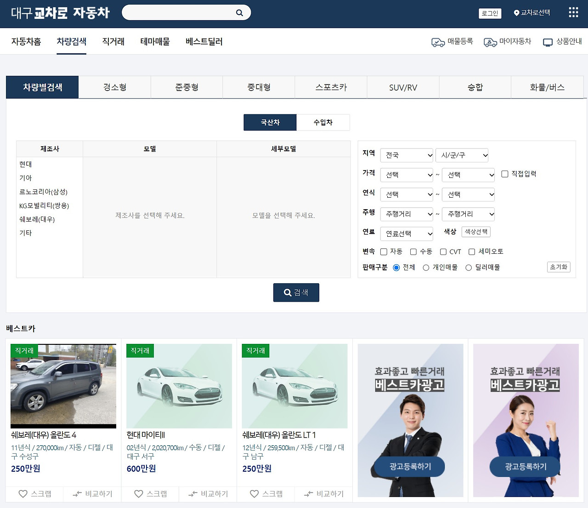Viewport: 588px width, 508px height.
Task: Click the 매물등록 car icon
Action: [x=438, y=42]
